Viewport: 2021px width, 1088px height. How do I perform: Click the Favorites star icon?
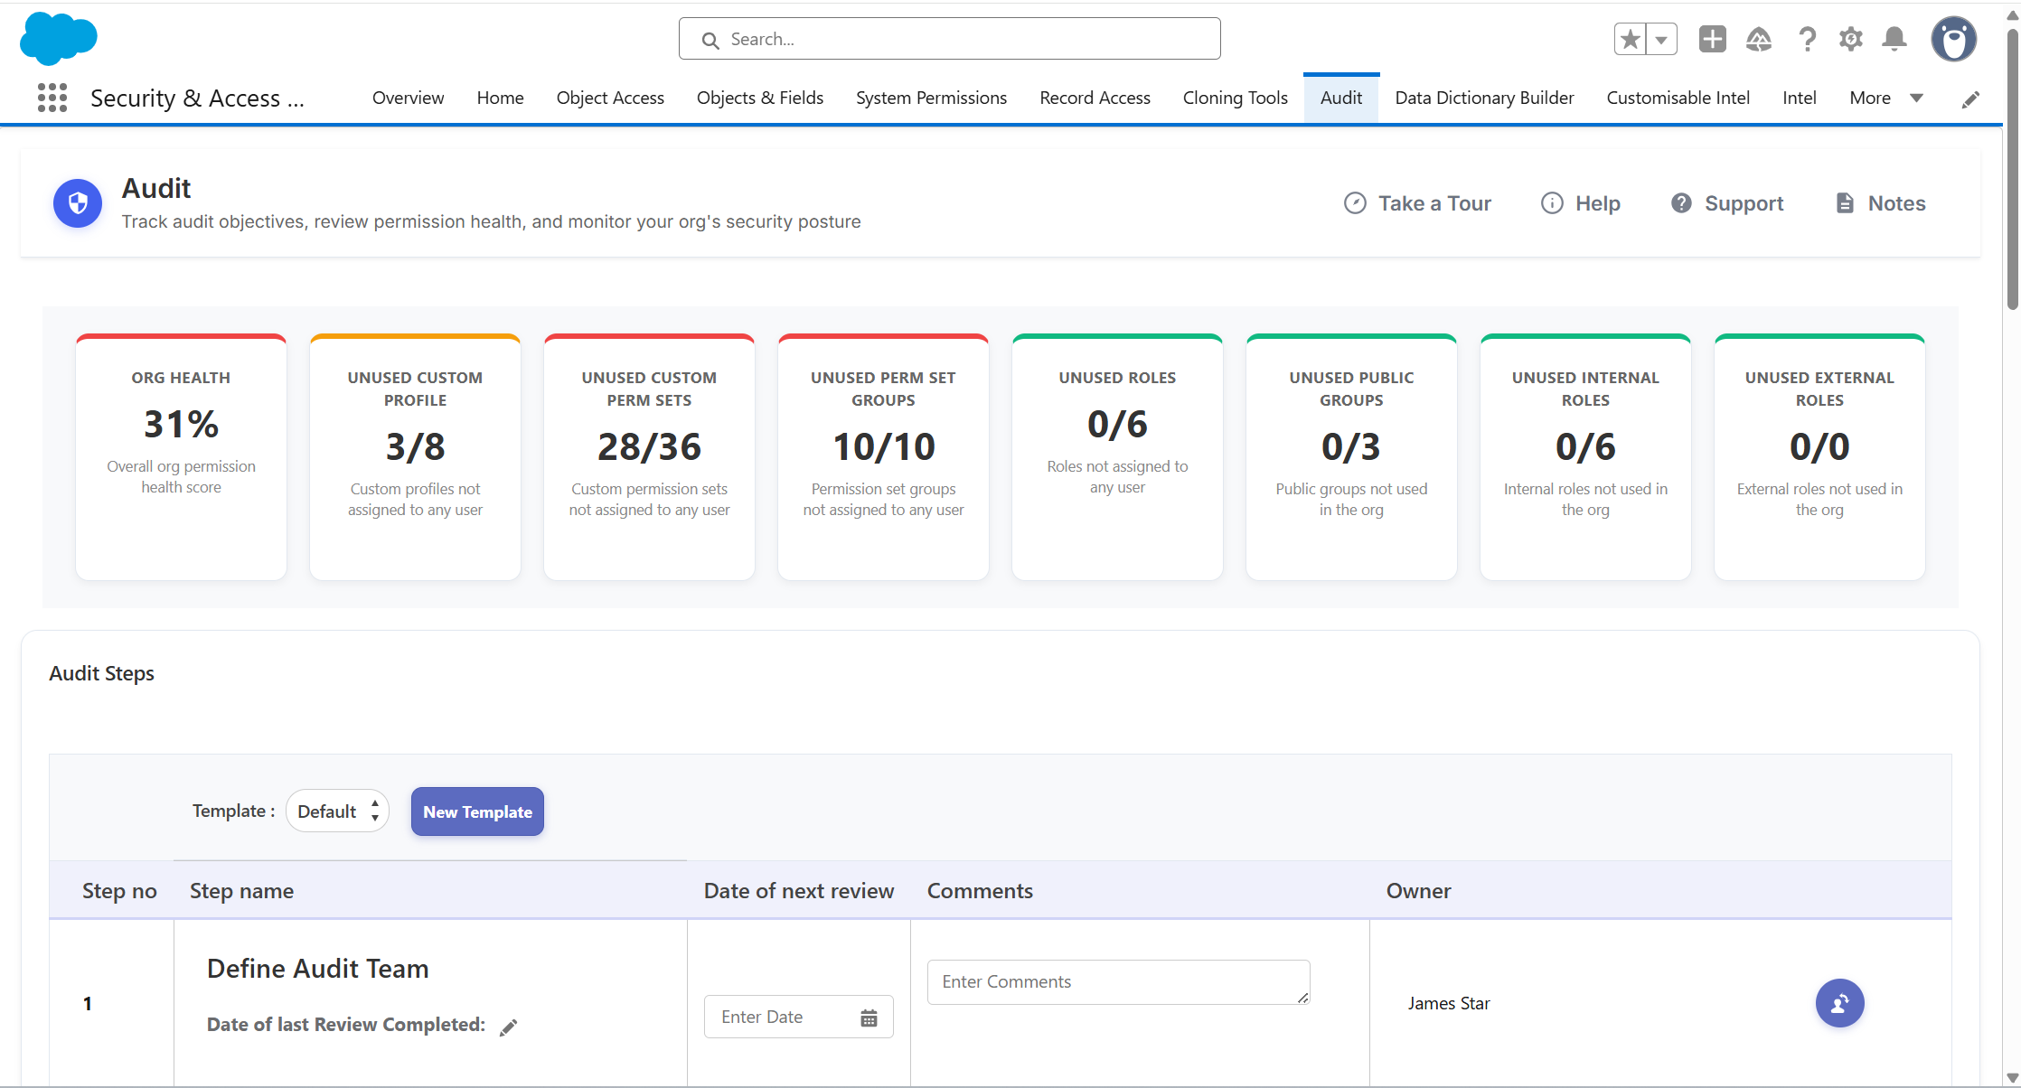click(1630, 39)
